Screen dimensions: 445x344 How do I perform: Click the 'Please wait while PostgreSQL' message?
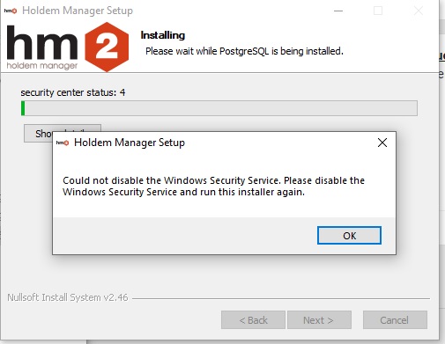pos(244,51)
